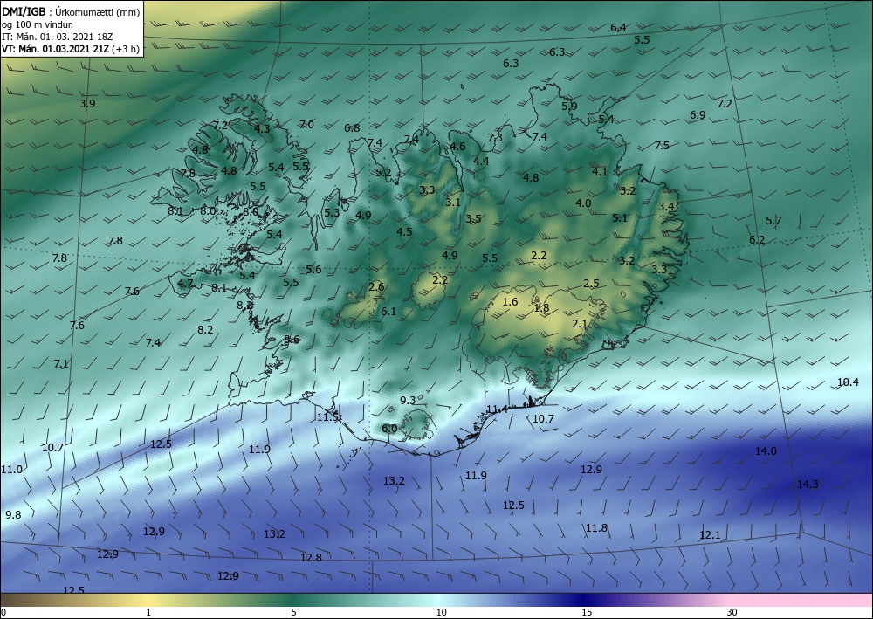Click the map value 6.0
The height and width of the screenshot is (619, 873).
pos(389,428)
